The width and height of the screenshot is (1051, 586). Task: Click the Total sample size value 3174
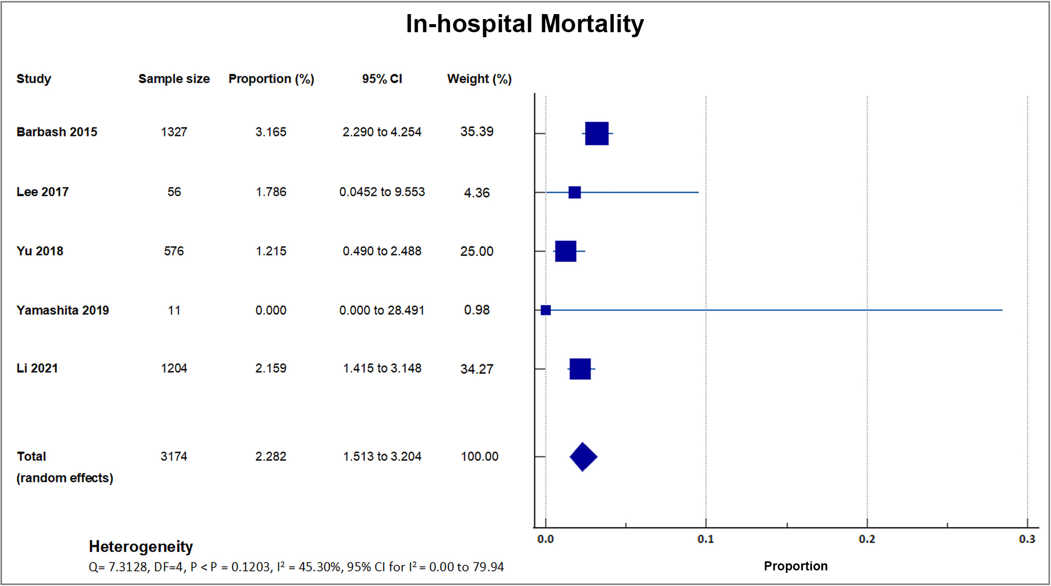(174, 456)
